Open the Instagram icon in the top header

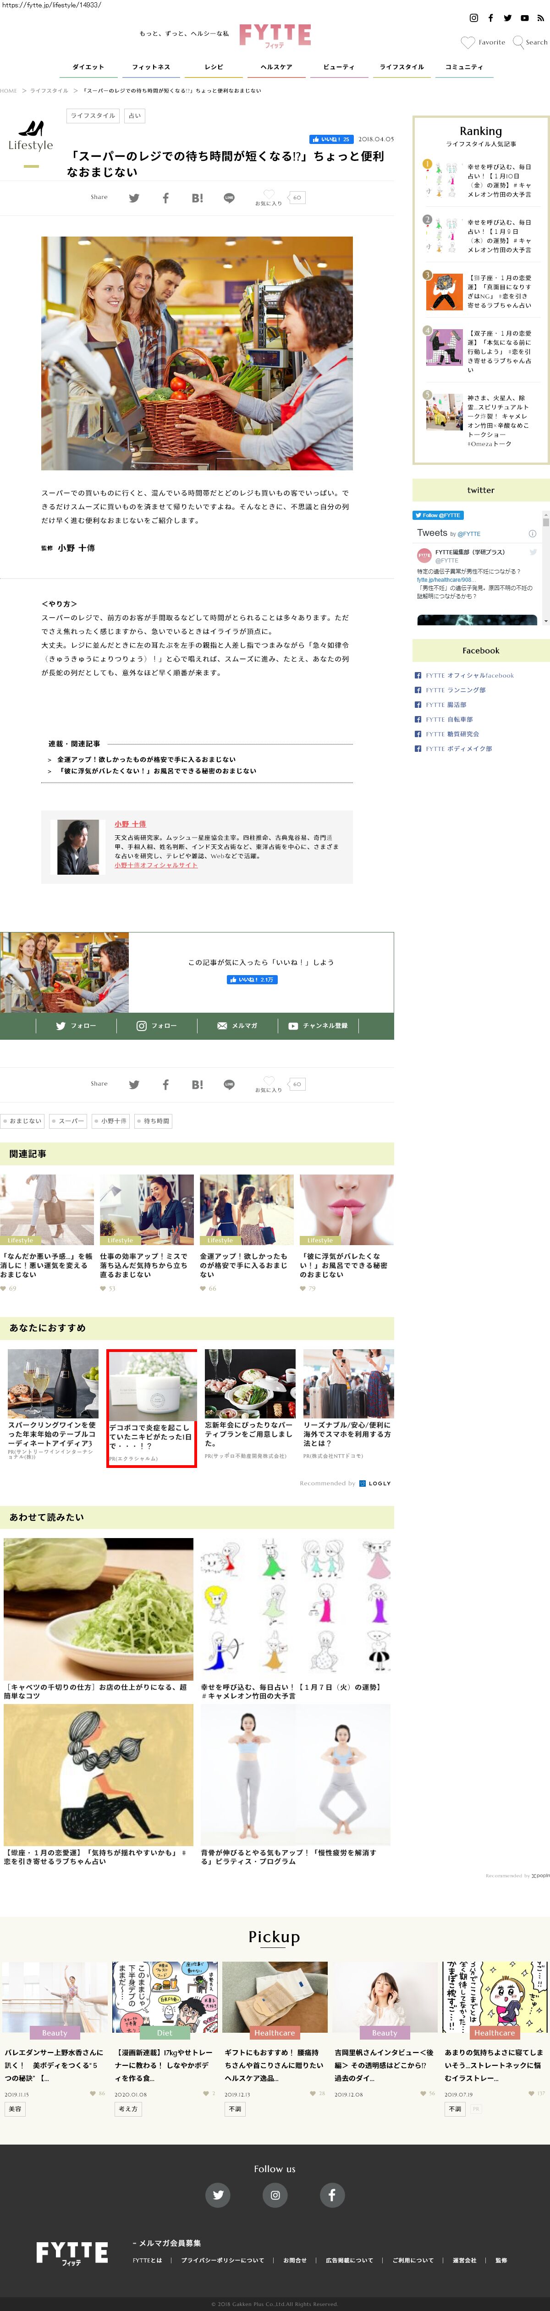coord(474,18)
